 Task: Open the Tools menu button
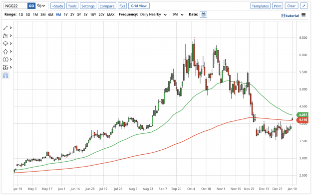coord(72,6)
